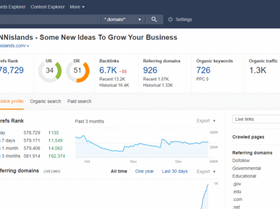Click the magnifying glass search button
This screenshot has width=280, height=209.
pos(154,19)
